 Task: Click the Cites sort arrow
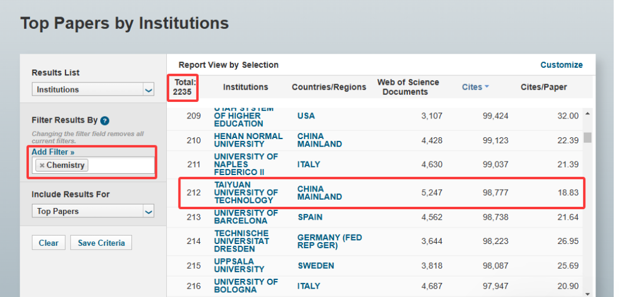tap(486, 87)
